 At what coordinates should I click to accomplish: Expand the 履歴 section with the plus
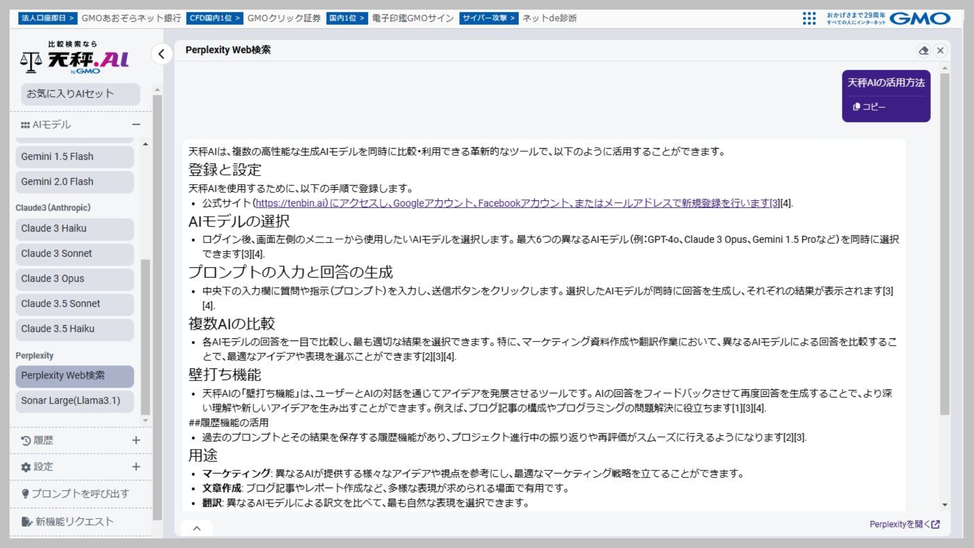(135, 440)
